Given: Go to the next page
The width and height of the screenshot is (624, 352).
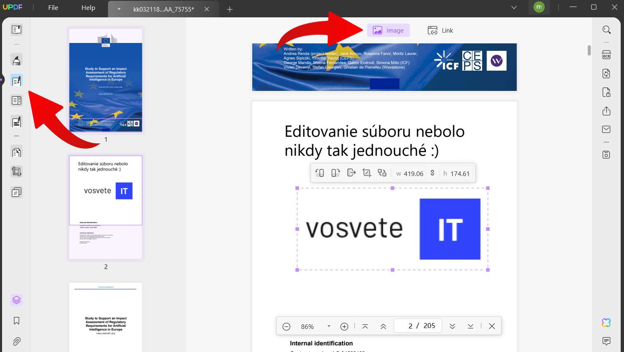Looking at the screenshot, I should [x=452, y=326].
